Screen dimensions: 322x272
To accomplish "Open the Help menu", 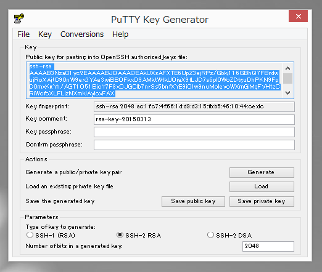I will point(120,34).
